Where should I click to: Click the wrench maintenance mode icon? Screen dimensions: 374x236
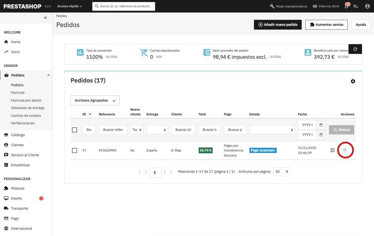pyautogui.click(x=272, y=6)
